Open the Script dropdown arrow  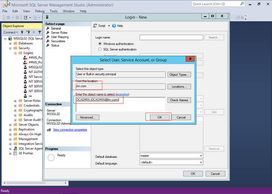pos(109,26)
